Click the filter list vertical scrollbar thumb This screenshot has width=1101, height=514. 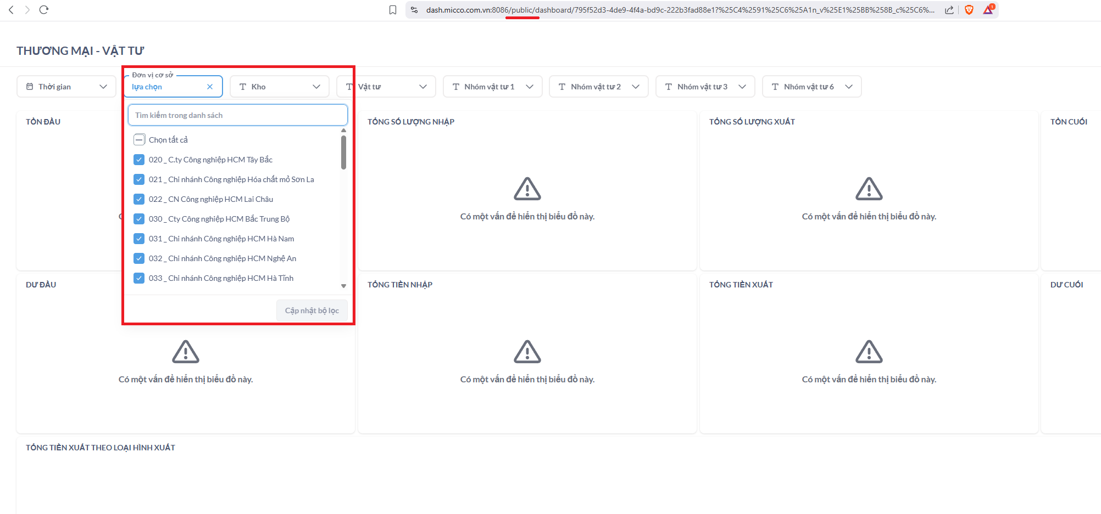pos(343,152)
